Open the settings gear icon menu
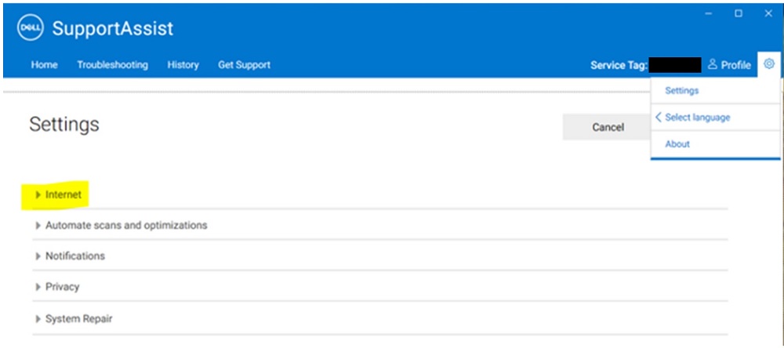The width and height of the screenshot is (784, 348). click(769, 64)
